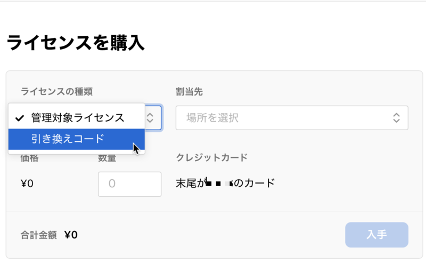Click the ライセンスの種類 label
This screenshot has width=426, height=263.
coord(57,91)
